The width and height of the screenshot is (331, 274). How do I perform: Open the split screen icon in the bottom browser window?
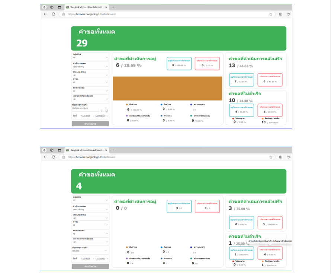280,157
